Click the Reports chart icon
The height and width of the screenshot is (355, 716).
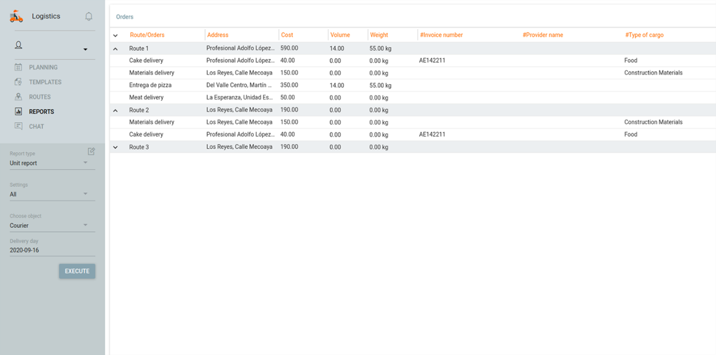tap(19, 112)
